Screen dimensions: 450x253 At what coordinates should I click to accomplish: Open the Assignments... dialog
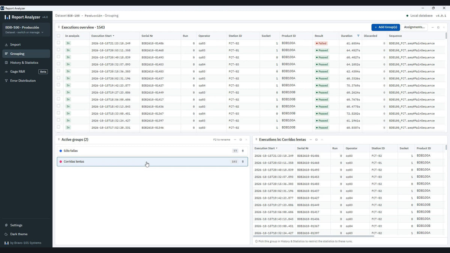tap(414, 27)
